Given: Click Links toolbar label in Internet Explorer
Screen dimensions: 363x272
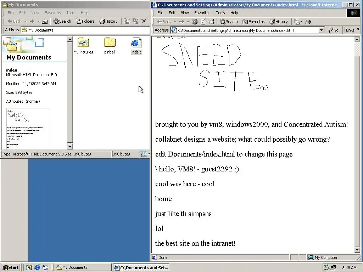Looking at the screenshot, I should (350, 30).
